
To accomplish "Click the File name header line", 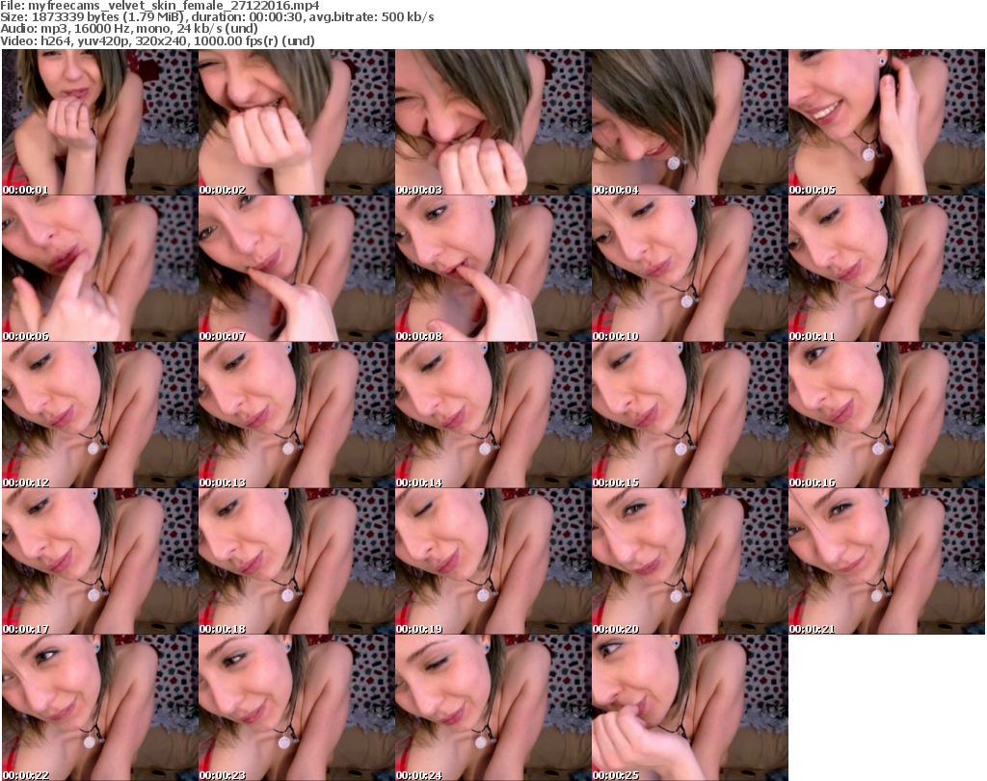I will pos(161,6).
